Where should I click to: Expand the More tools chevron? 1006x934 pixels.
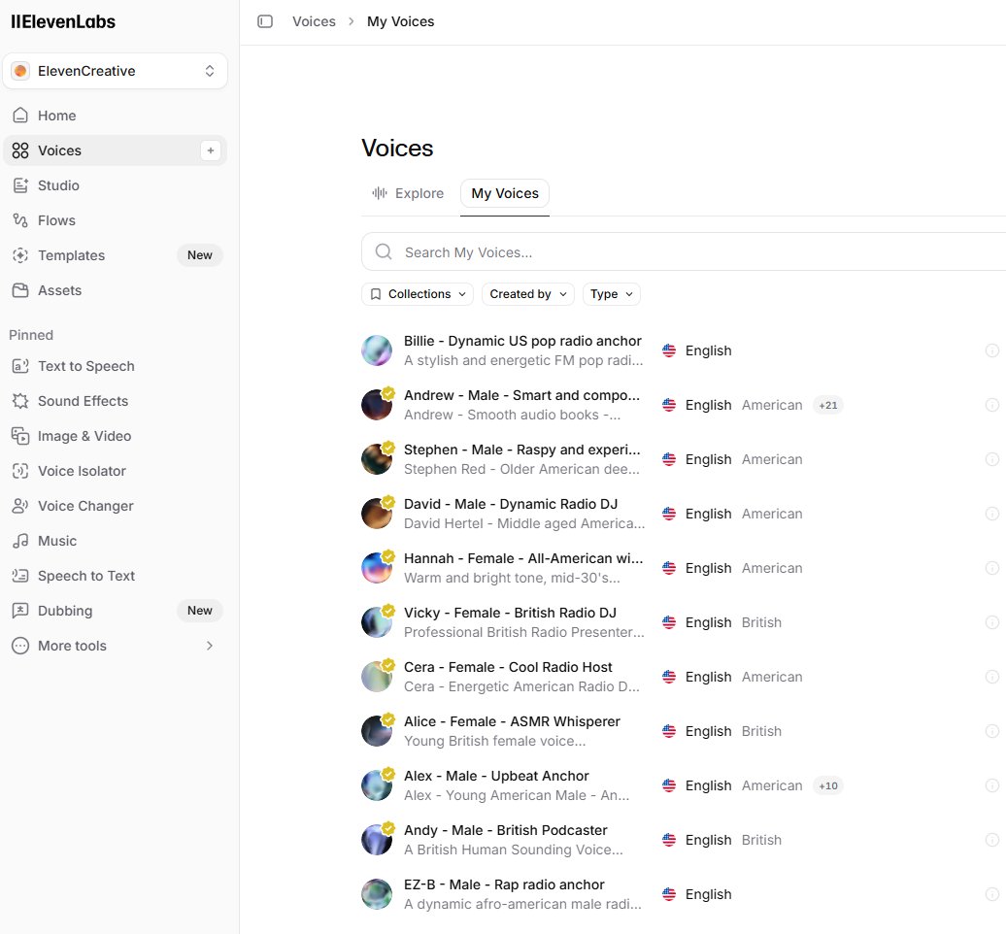pyautogui.click(x=209, y=646)
